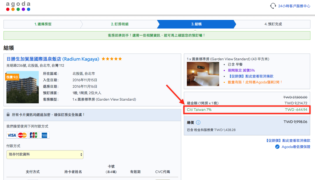Click the 2016年11月16日 check-out date
This screenshot has width=315, height=180.
tap(85, 86)
